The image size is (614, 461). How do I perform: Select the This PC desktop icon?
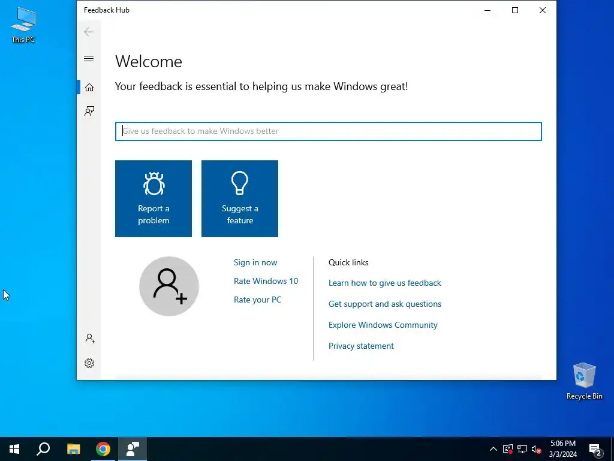23,24
